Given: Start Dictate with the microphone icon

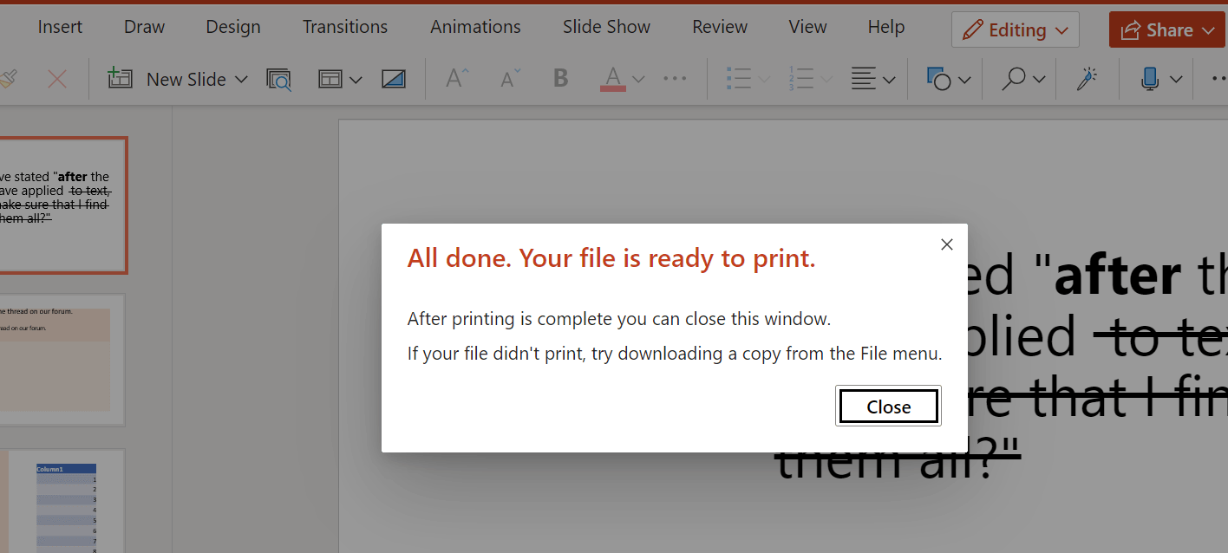Looking at the screenshot, I should pos(1149,79).
